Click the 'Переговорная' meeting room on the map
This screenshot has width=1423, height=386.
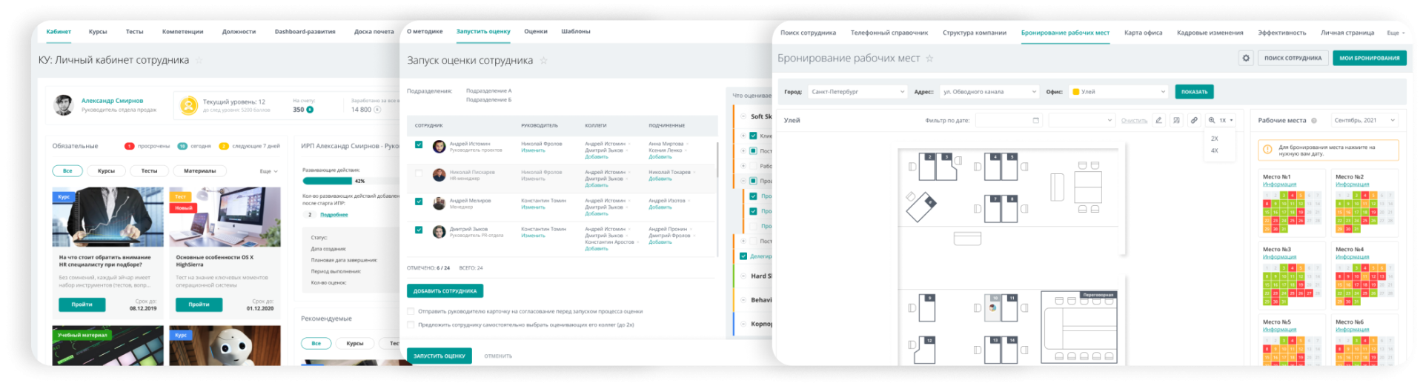[x=1079, y=327]
